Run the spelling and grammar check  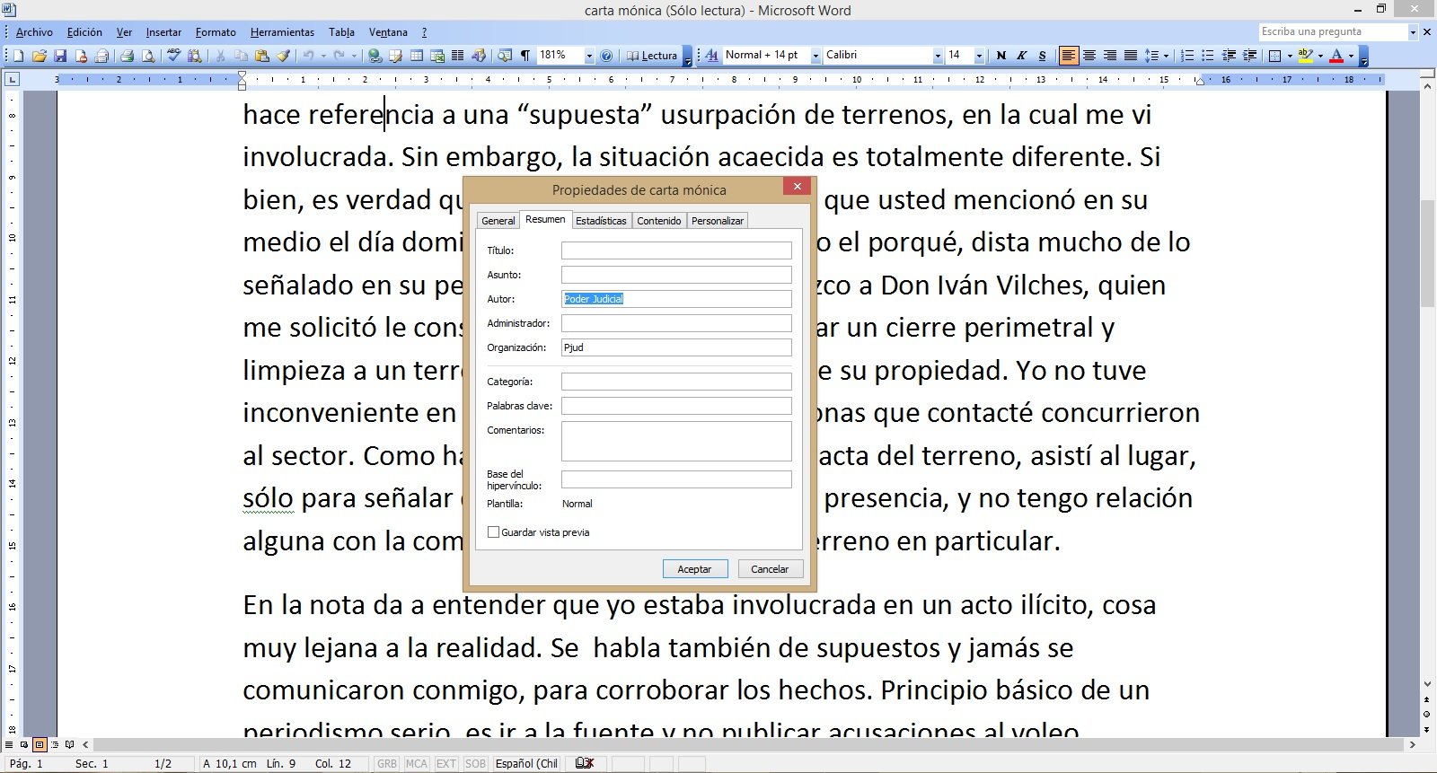(174, 56)
